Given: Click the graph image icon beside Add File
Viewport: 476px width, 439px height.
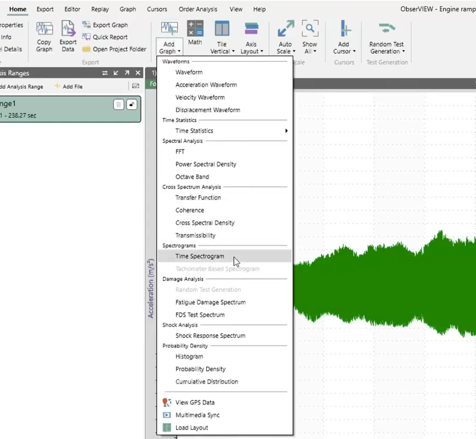Looking at the screenshot, I should click(136, 86).
